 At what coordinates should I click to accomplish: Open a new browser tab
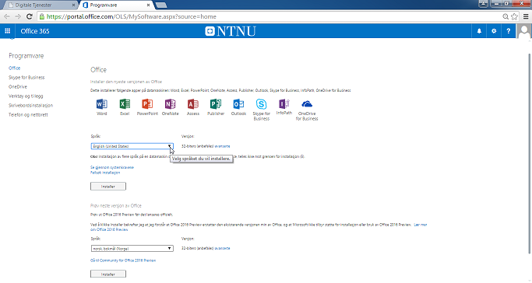(x=160, y=5)
